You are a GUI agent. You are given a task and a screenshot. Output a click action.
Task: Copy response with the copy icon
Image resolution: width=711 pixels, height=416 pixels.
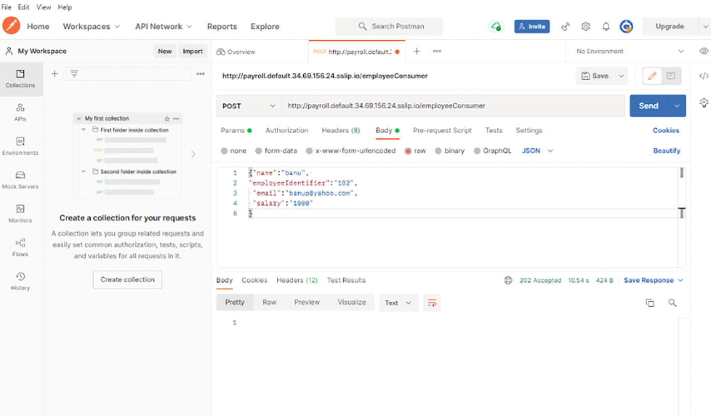pos(650,303)
